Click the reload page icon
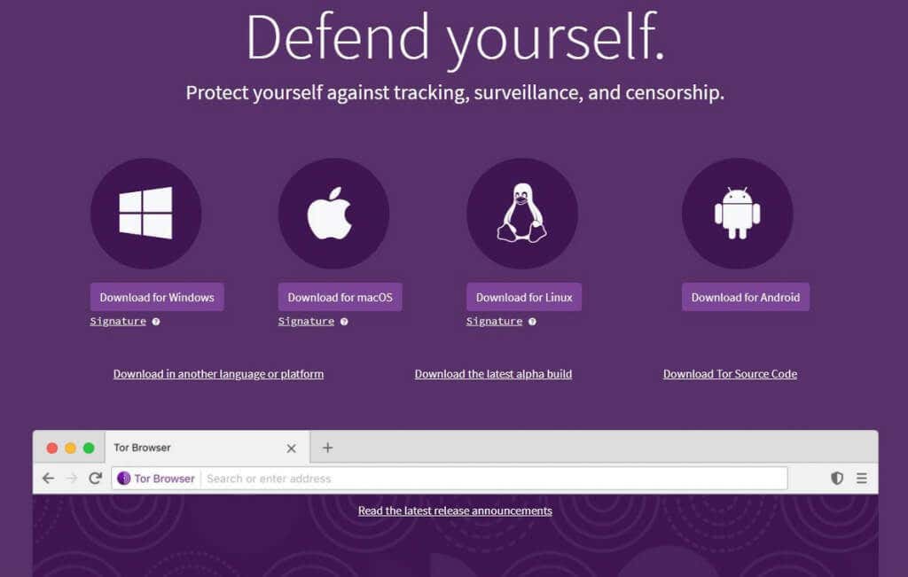This screenshot has height=577, width=908. 95,478
